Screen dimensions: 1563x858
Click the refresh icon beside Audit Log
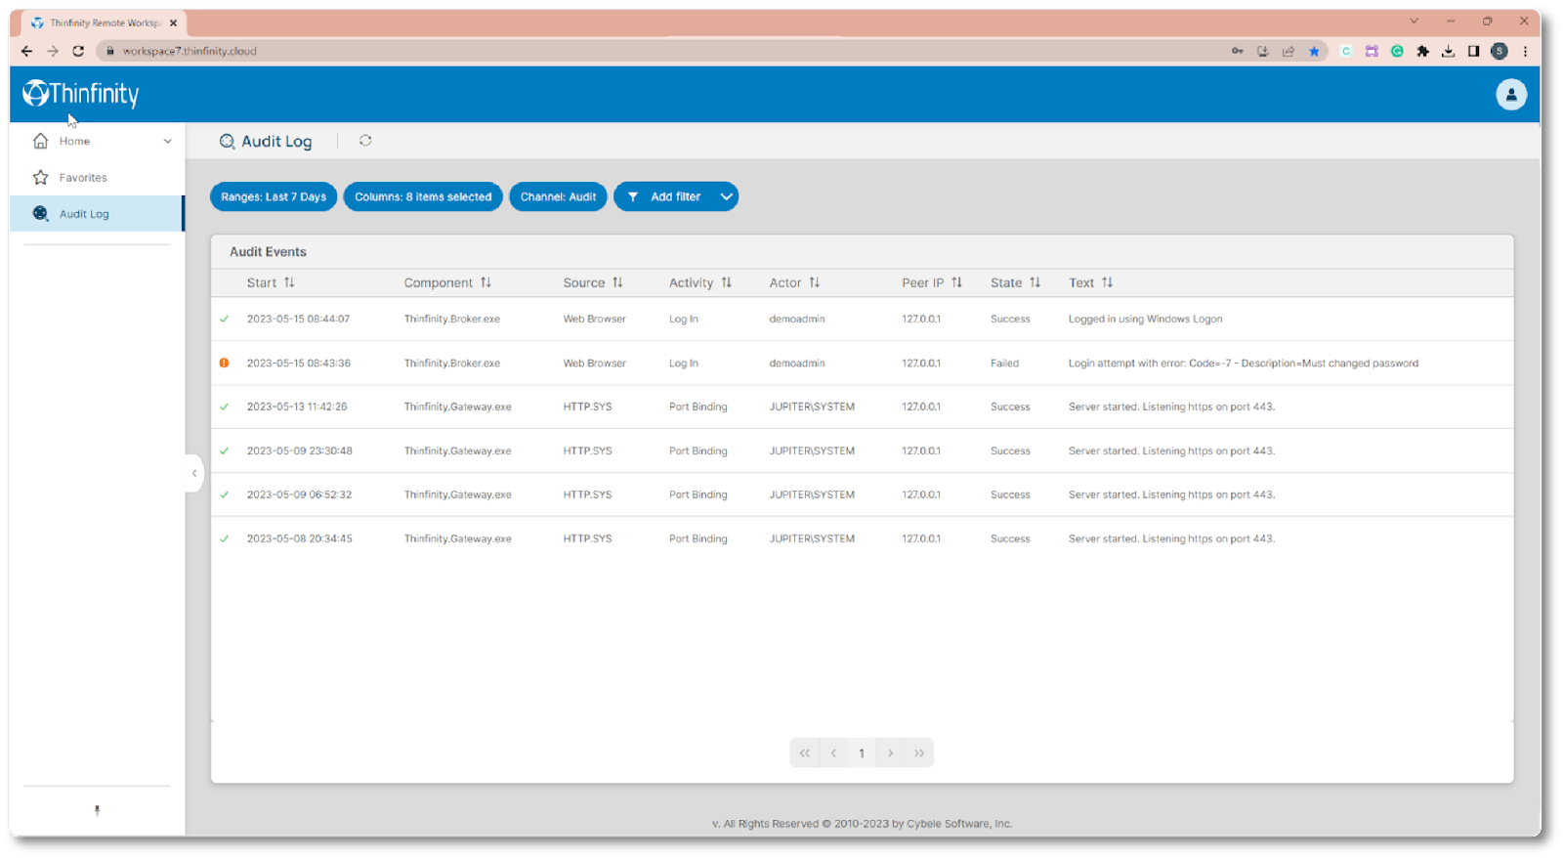(365, 141)
